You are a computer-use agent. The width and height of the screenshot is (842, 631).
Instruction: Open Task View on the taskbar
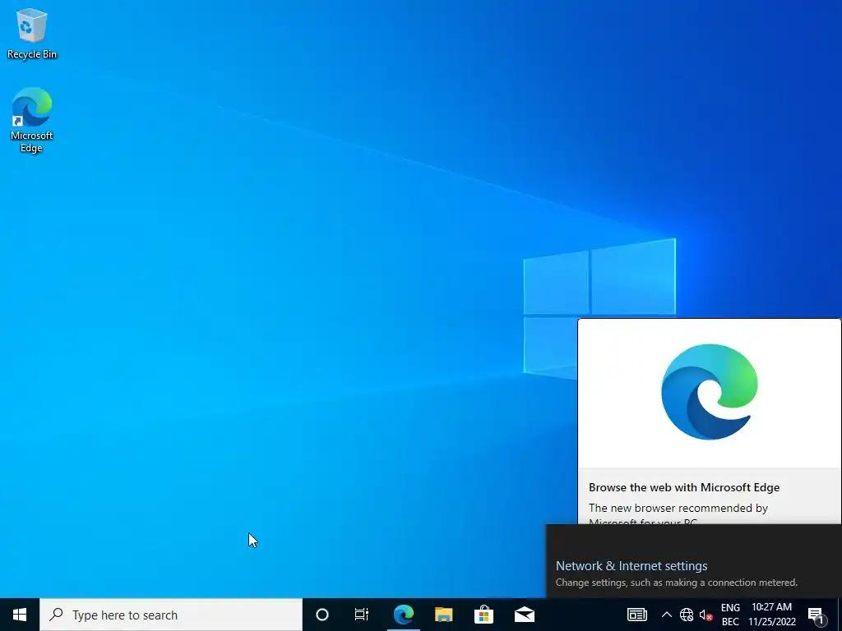362,615
